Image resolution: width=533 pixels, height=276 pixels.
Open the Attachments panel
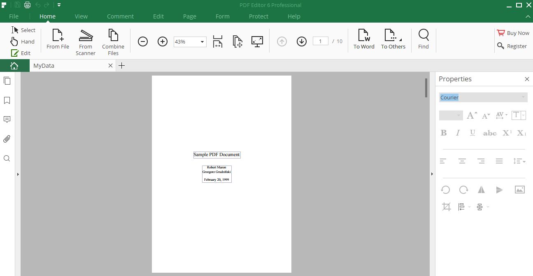pyautogui.click(x=7, y=138)
